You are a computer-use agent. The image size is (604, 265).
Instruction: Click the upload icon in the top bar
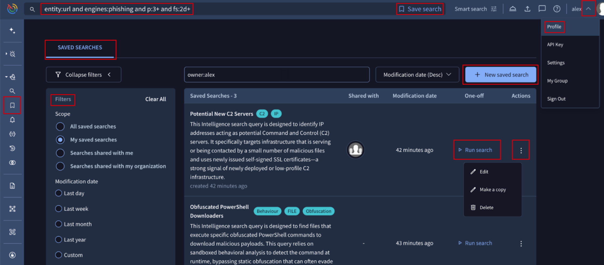[x=527, y=9]
